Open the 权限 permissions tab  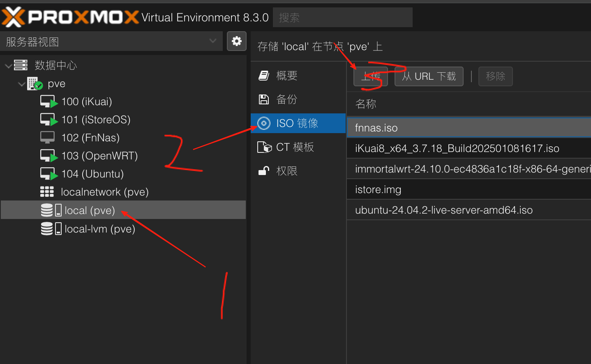pyautogui.click(x=298, y=171)
